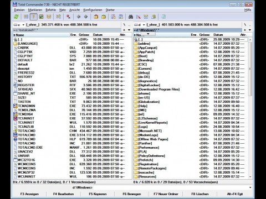Open the right panel drive d dropdown
266x199 pixels.
pyautogui.click(x=139, y=25)
